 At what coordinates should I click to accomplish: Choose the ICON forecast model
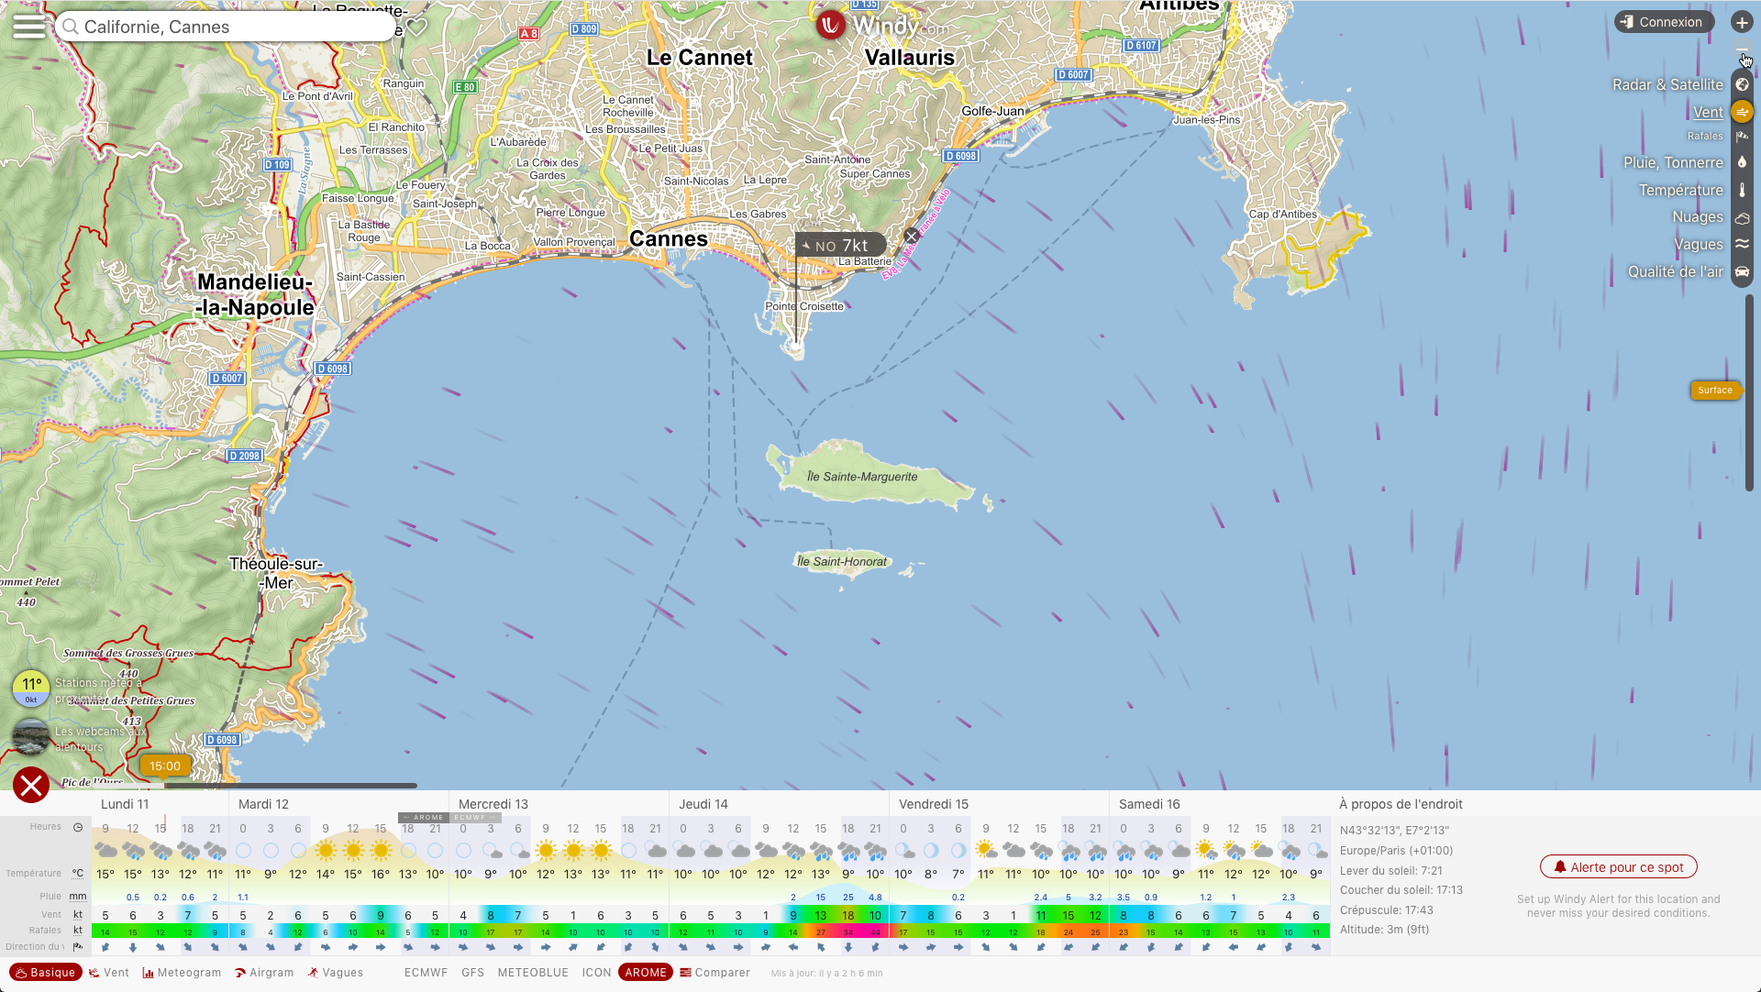click(x=596, y=973)
